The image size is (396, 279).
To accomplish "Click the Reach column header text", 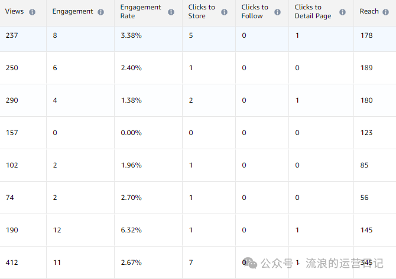I will click(369, 12).
